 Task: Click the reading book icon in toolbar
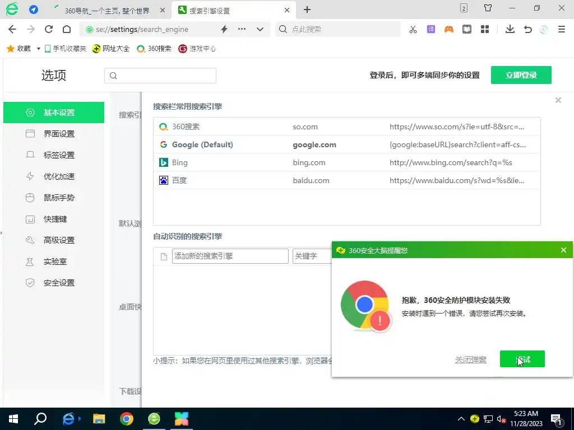tap(467, 29)
